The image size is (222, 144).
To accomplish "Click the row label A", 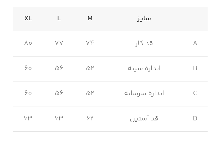I will coord(195,43).
